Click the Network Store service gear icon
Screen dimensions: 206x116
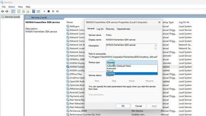pyautogui.click(x=68, y=56)
